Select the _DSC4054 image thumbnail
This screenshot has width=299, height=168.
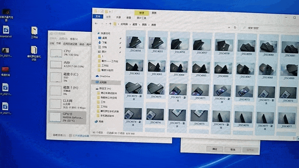point(135,44)
